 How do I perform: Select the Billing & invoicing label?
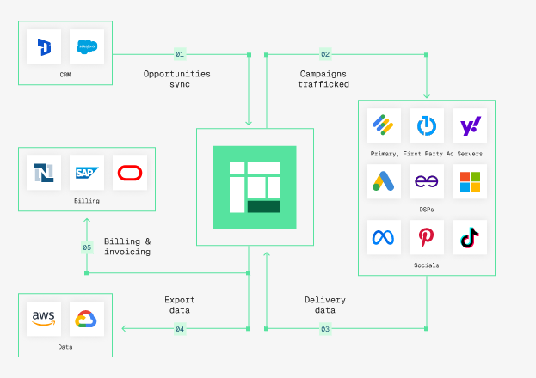click(127, 247)
